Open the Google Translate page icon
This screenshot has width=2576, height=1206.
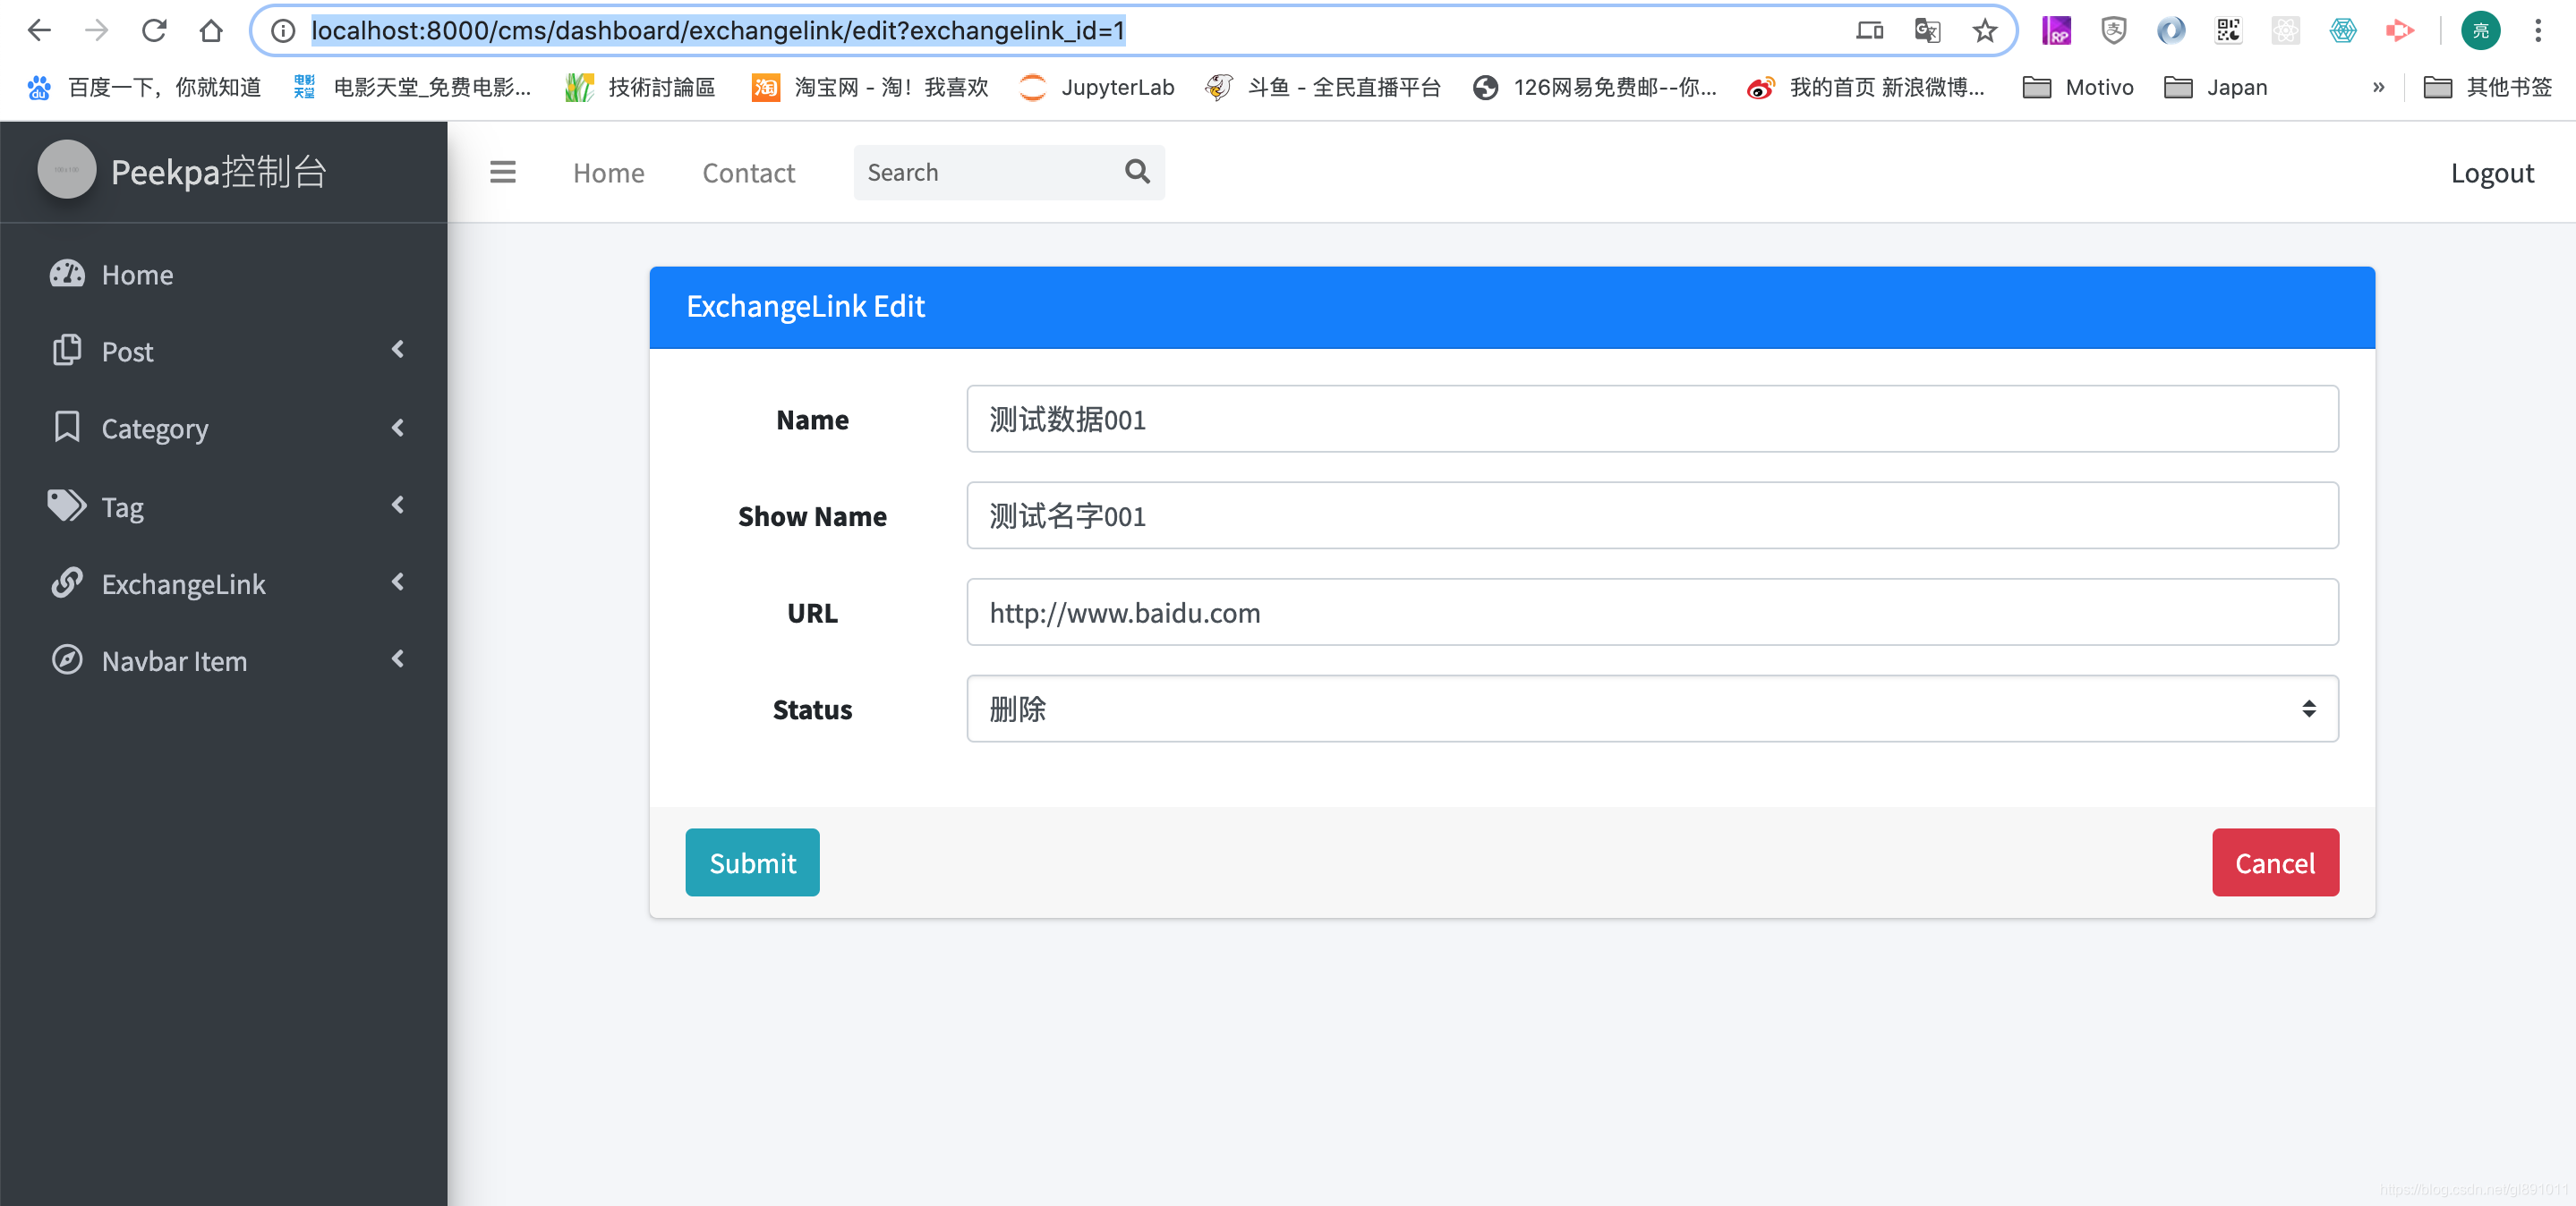[1927, 31]
